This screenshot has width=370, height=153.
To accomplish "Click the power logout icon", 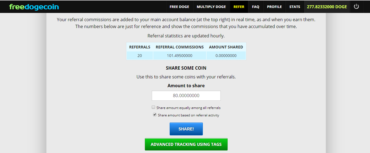I will pos(356,7).
